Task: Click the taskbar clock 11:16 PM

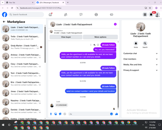Action: (x=152, y=122)
